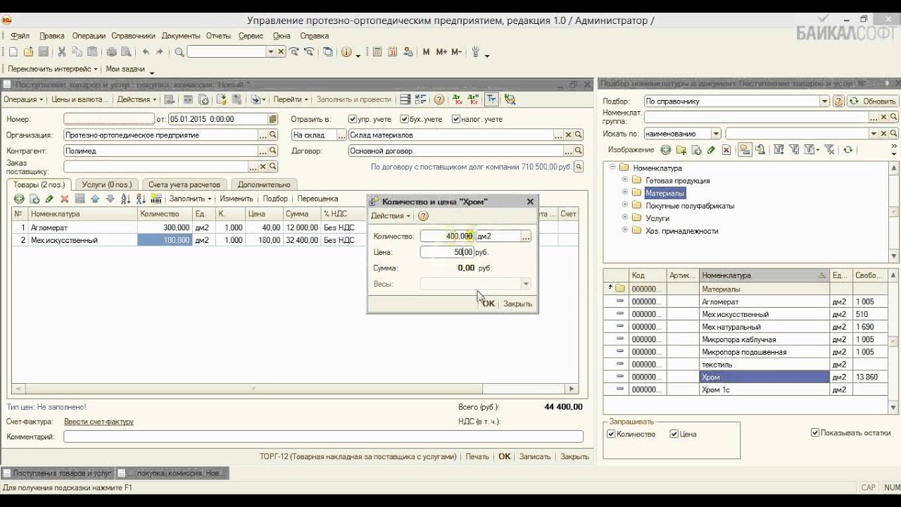901x507 pixels.
Task: Click the help question icon in document toolbar
Action: coord(439,100)
